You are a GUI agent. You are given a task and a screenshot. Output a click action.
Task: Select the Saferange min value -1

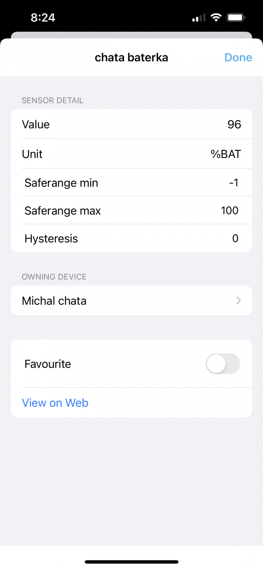[x=234, y=183]
